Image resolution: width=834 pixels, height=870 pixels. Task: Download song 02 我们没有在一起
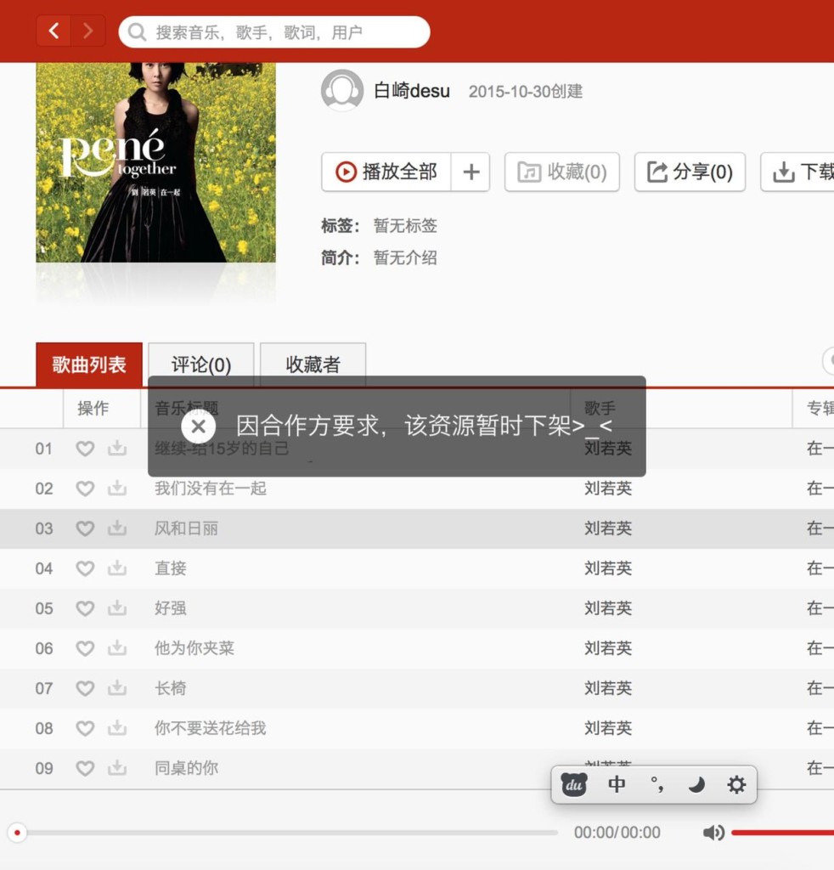pos(117,488)
